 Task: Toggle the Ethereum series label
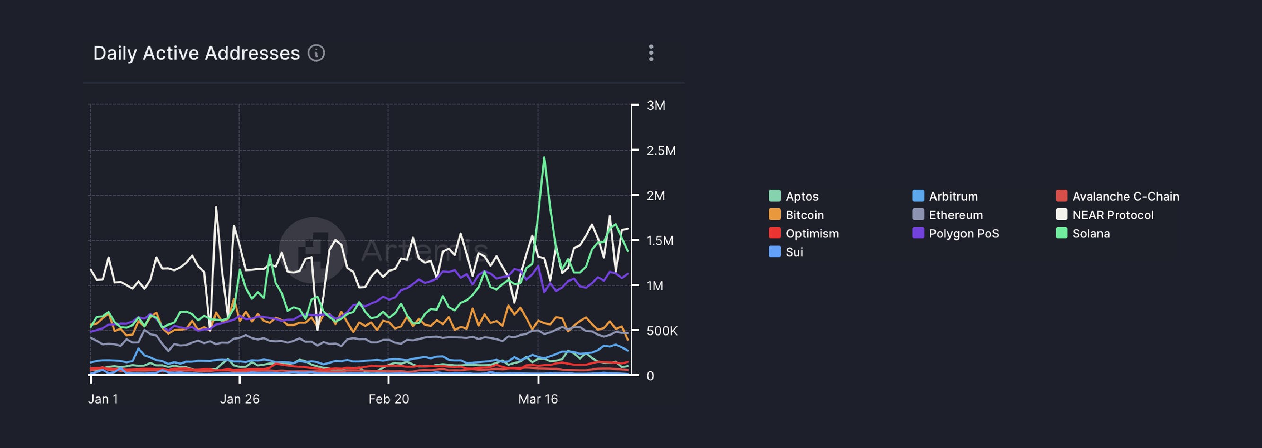[956, 215]
